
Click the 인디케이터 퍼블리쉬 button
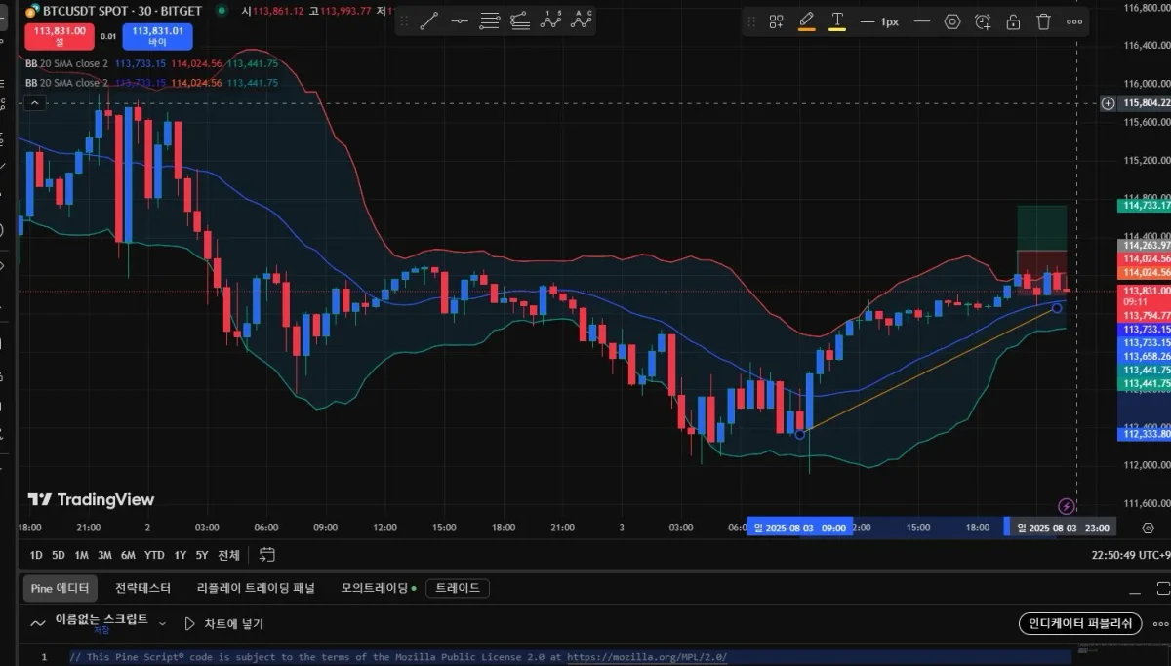click(1078, 623)
